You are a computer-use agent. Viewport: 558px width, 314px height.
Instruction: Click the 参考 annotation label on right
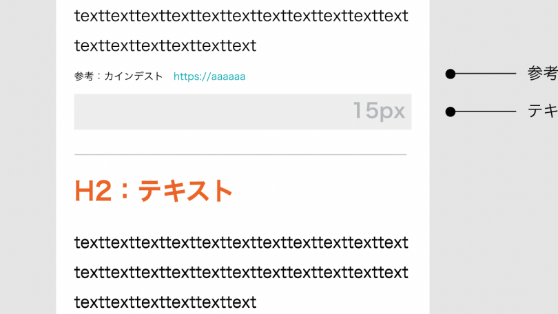542,73
